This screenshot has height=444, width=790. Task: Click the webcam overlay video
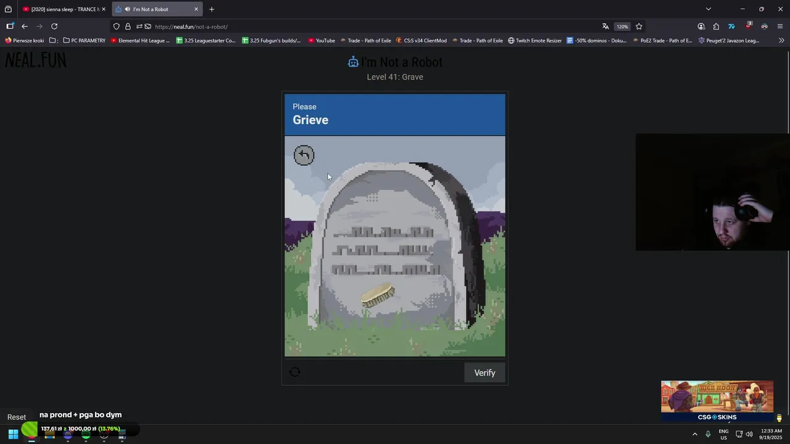point(712,192)
